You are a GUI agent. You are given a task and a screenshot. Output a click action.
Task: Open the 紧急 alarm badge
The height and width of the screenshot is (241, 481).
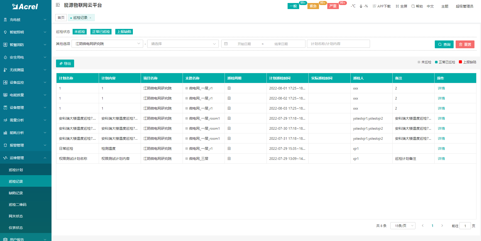coord(313,6)
